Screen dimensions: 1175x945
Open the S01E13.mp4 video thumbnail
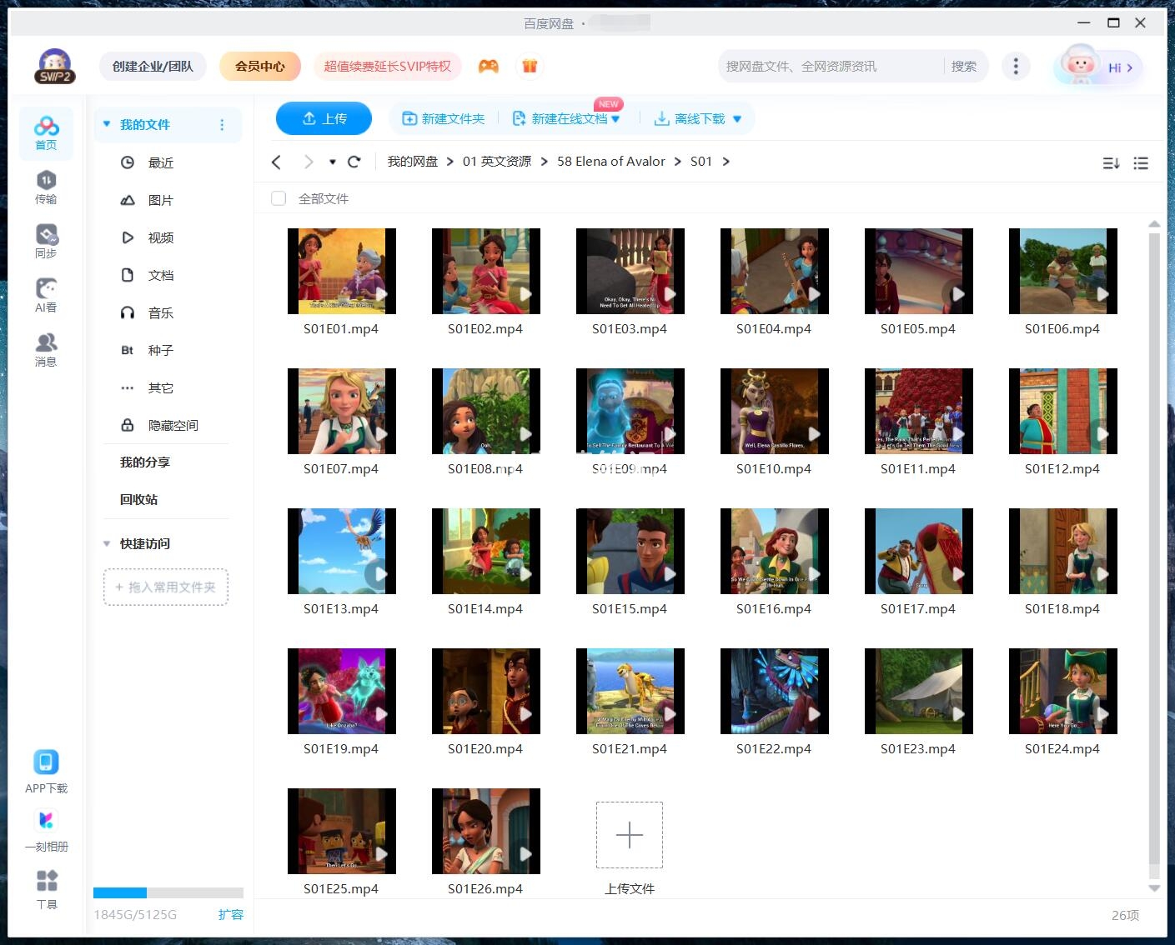[x=341, y=551]
